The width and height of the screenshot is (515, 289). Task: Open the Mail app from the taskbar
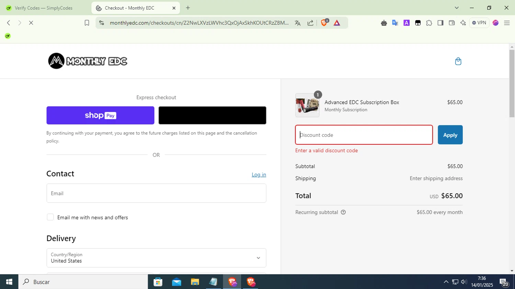pyautogui.click(x=176, y=282)
